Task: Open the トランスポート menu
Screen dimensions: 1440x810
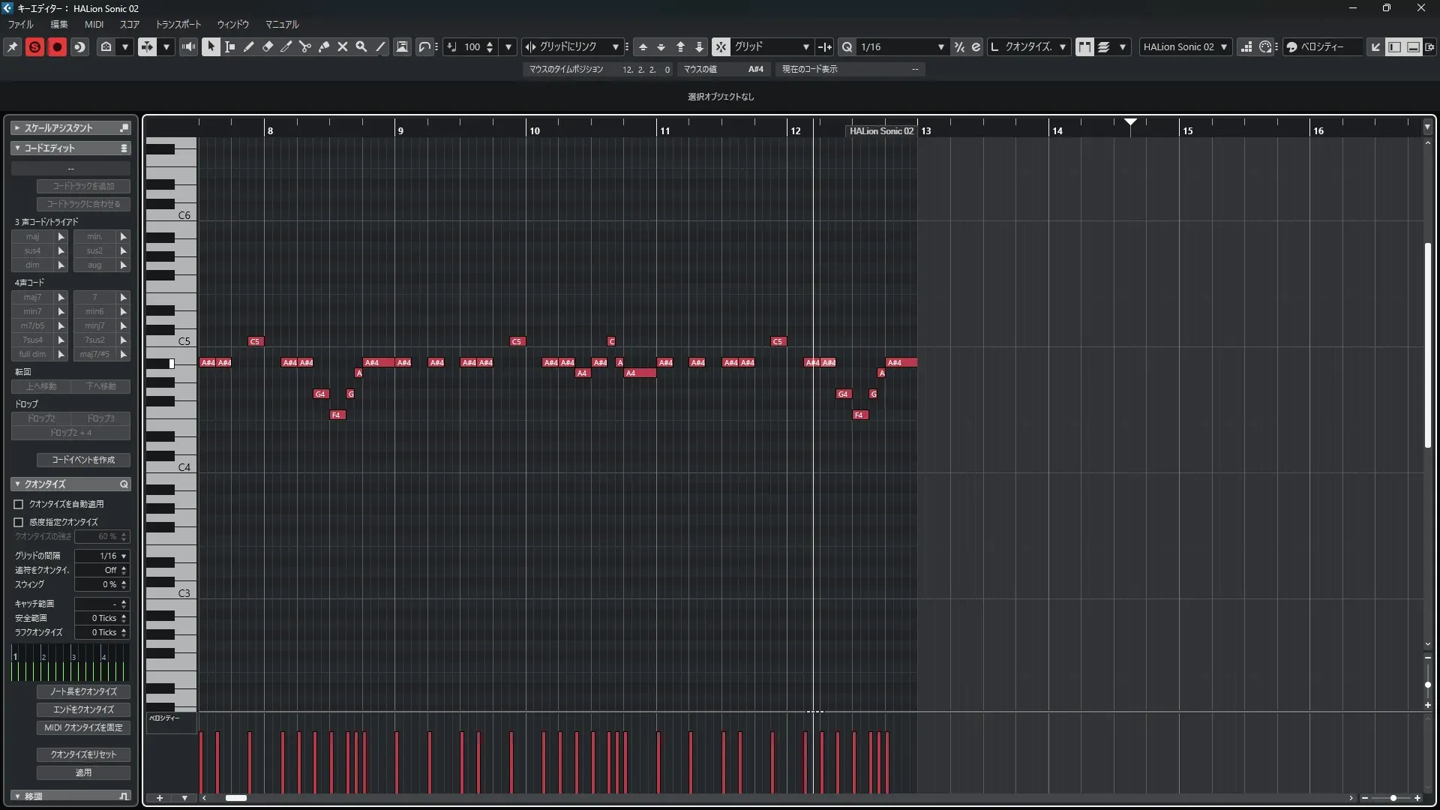Action: click(x=178, y=24)
